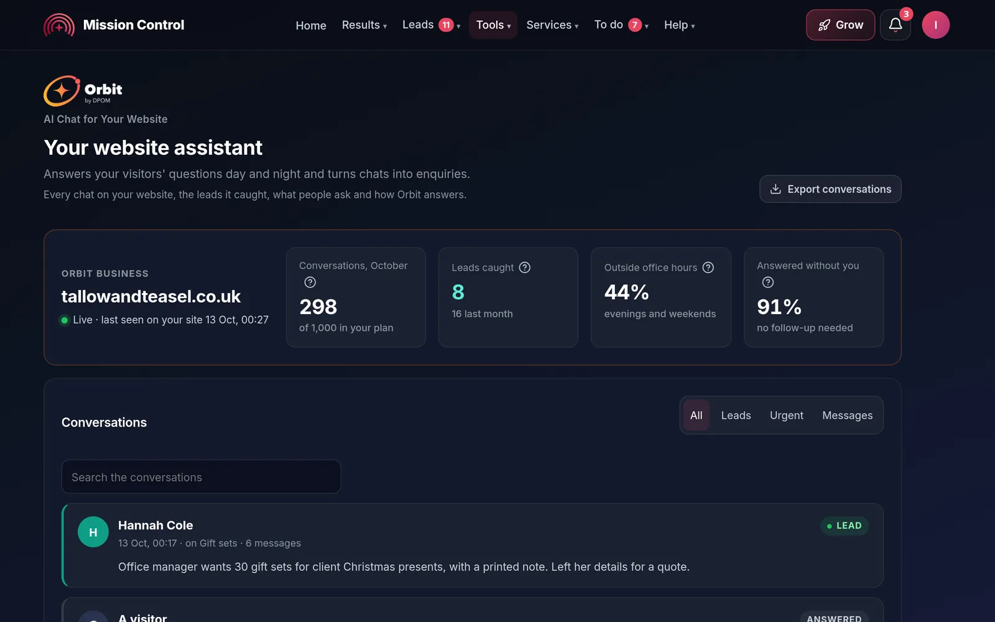Click the rocket icon in the Grow button
This screenshot has width=995, height=622.
point(824,25)
